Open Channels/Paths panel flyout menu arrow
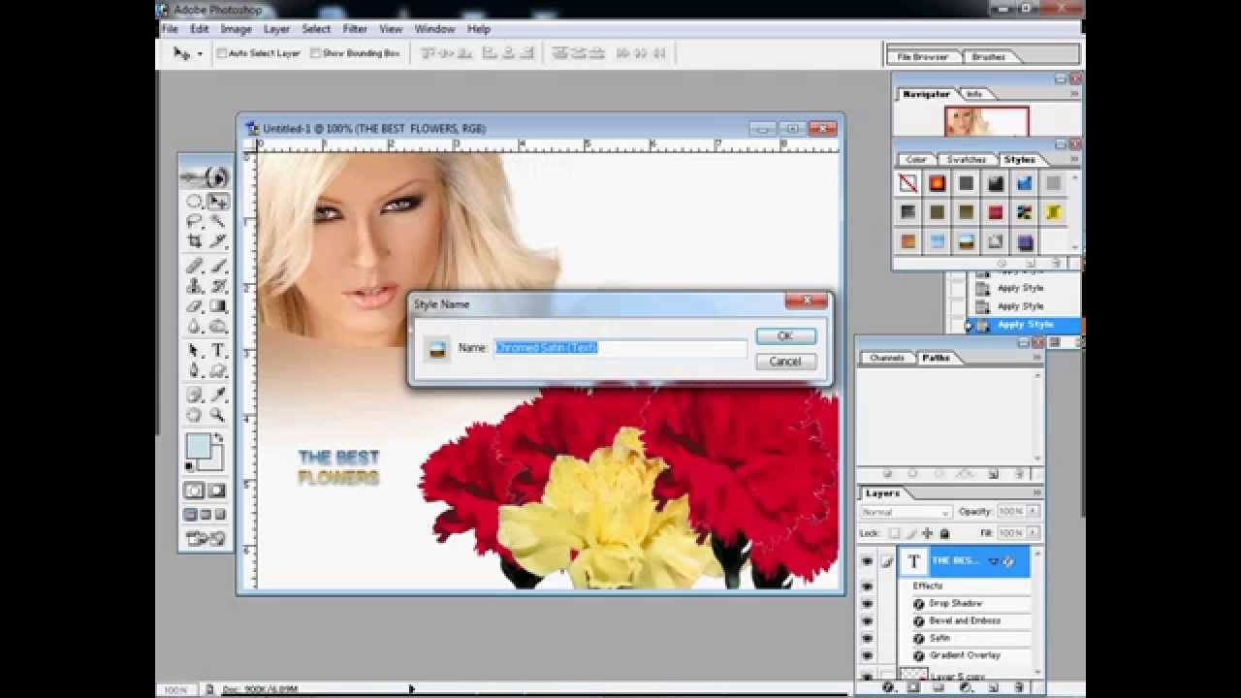The image size is (1241, 698). pos(1036,358)
